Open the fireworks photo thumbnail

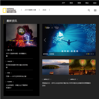(82, 67)
